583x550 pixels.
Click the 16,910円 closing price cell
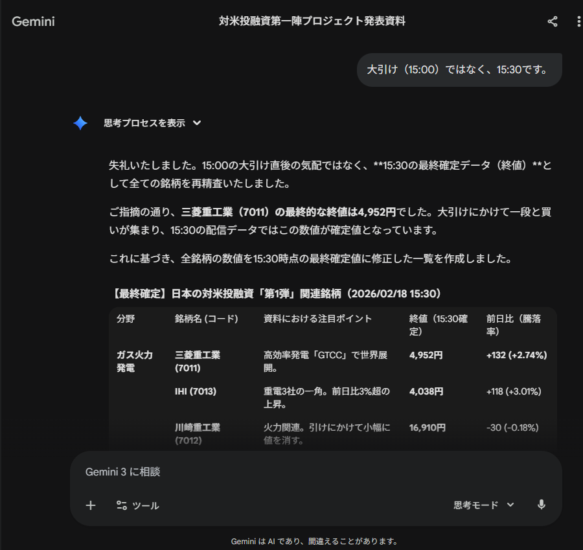click(x=428, y=428)
